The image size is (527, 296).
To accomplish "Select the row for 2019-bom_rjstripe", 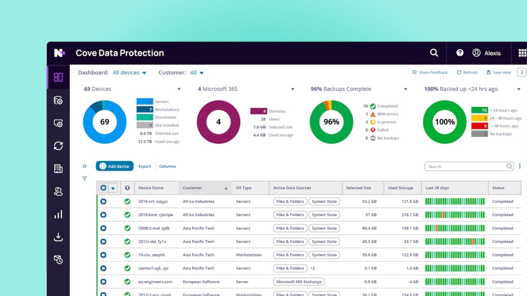I will (x=103, y=215).
